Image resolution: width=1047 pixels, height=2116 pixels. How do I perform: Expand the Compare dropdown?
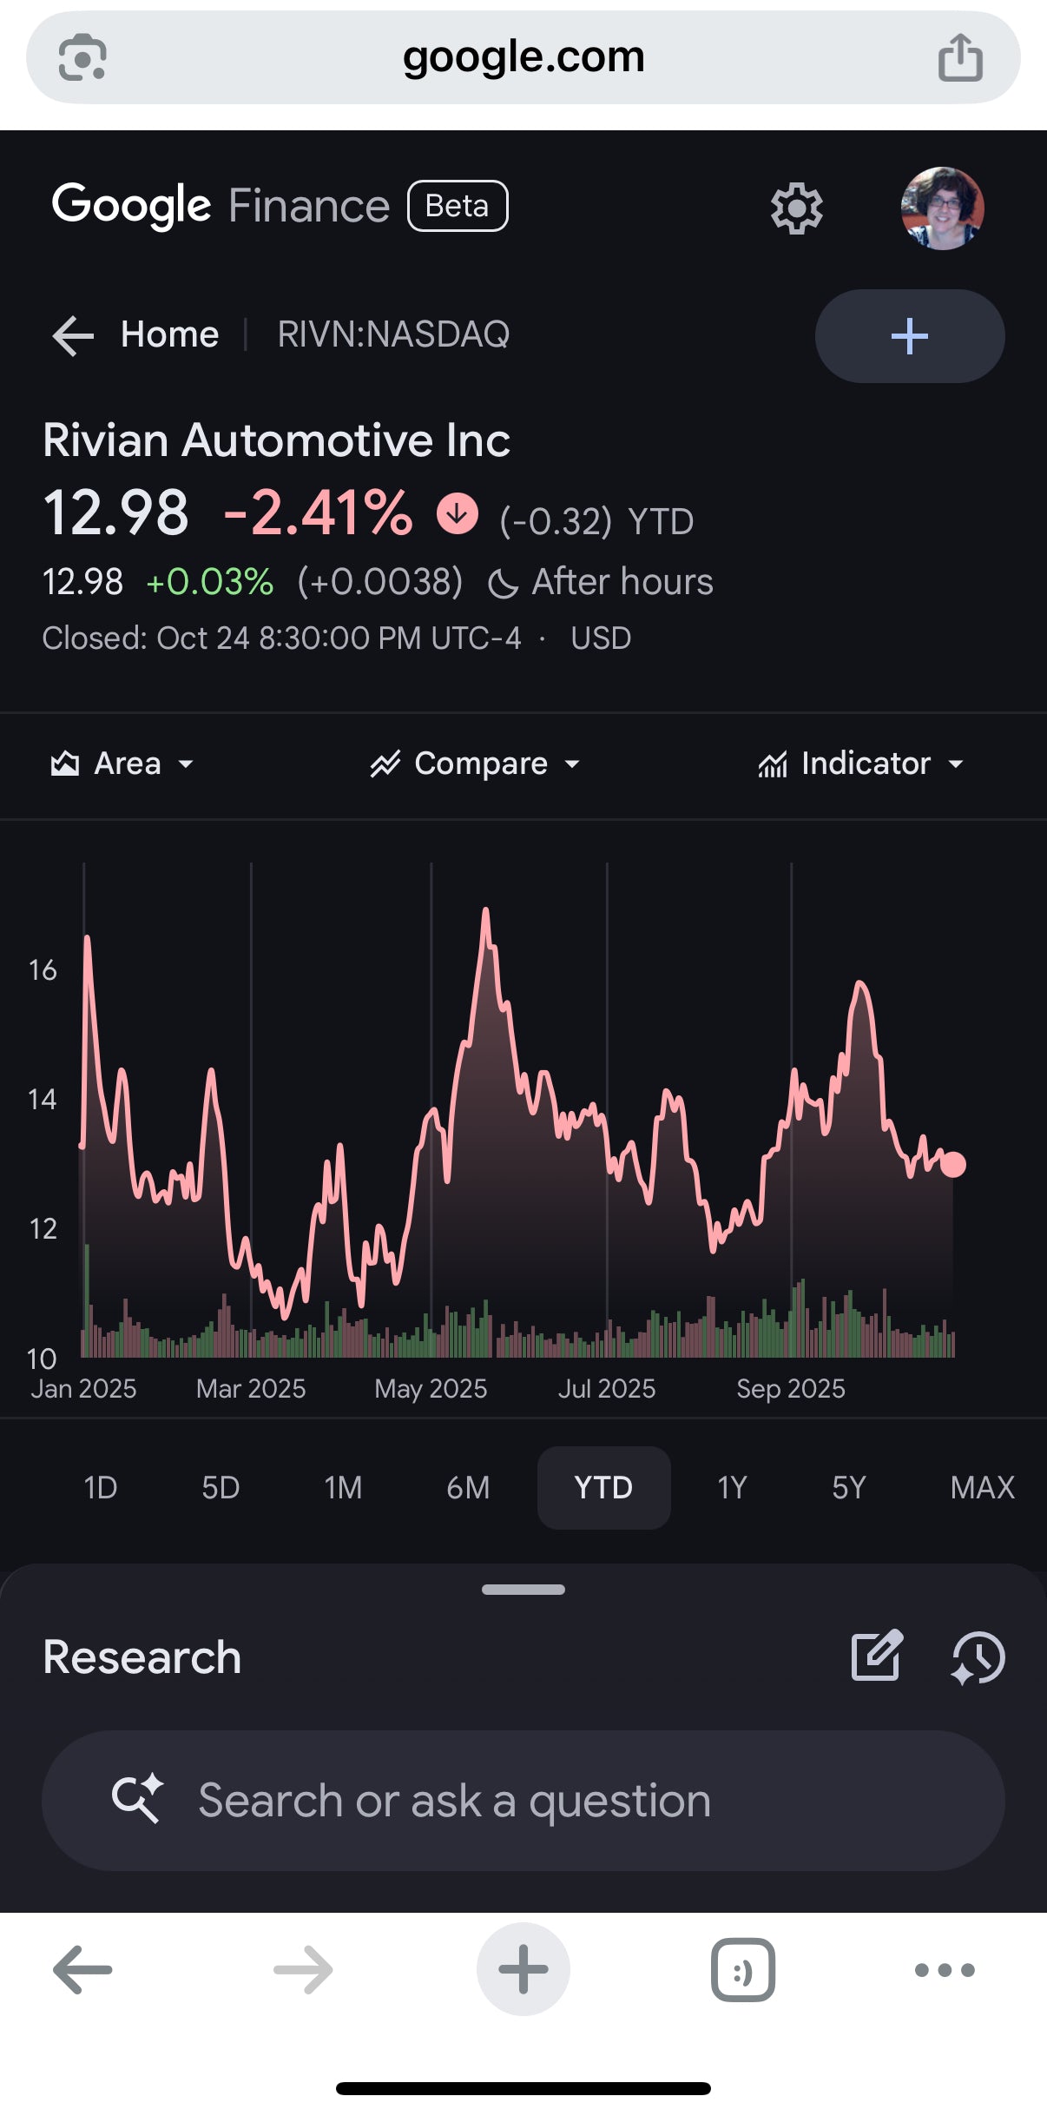[x=476, y=764]
